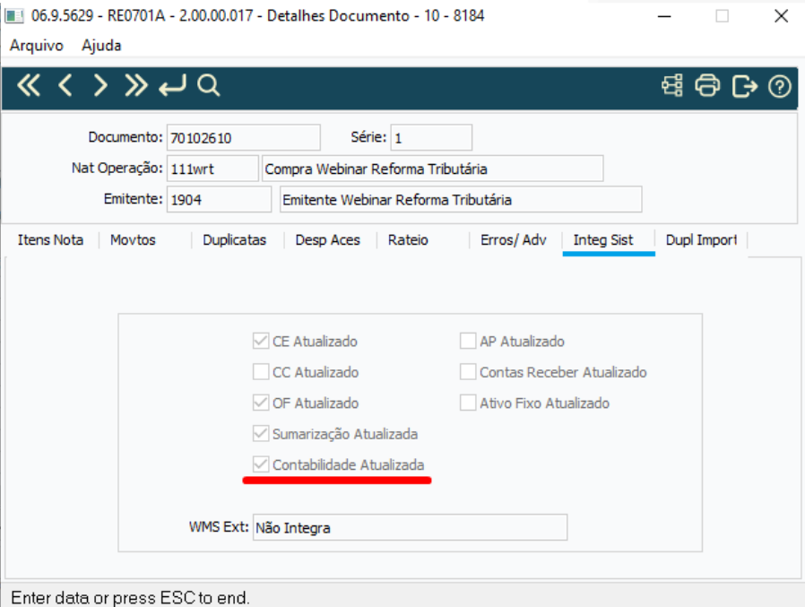Image resolution: width=805 pixels, height=607 pixels.
Task: Click the structure tree toolbar icon
Action: 672,85
